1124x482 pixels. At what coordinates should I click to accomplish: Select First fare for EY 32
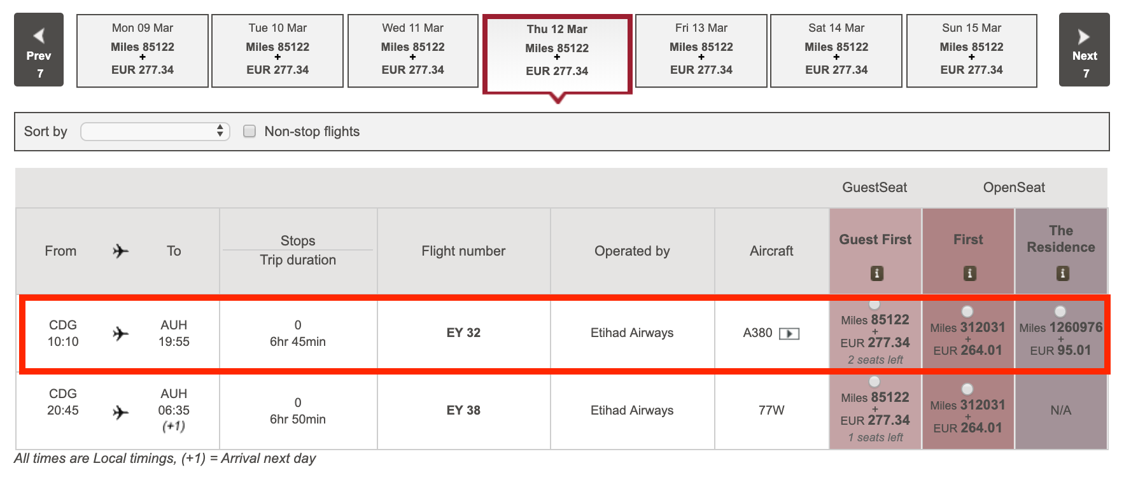click(967, 311)
